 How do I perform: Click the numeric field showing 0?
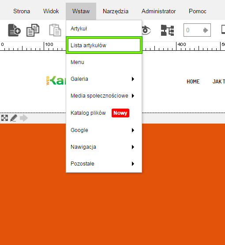197,30
